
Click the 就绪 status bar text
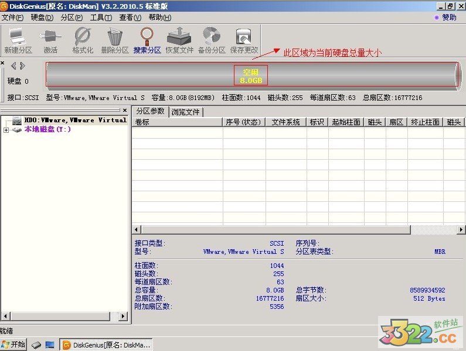coord(6,331)
